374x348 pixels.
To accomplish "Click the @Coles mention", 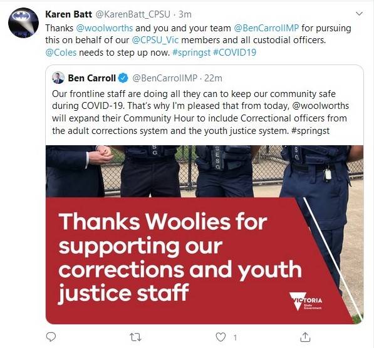I will click(61, 53).
